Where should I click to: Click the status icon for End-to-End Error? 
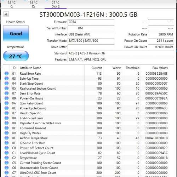7,118
